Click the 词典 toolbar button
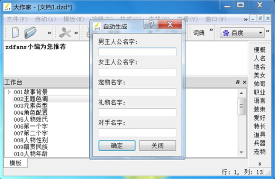Image resolution: width=275 pixels, height=179 pixels. [x=199, y=33]
